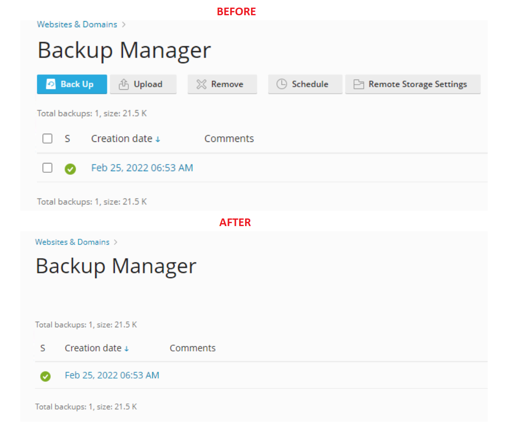This screenshot has height=442, width=508.
Task: Click the chevron after Websites & Domains in BEFORE view
Action: 124,25
